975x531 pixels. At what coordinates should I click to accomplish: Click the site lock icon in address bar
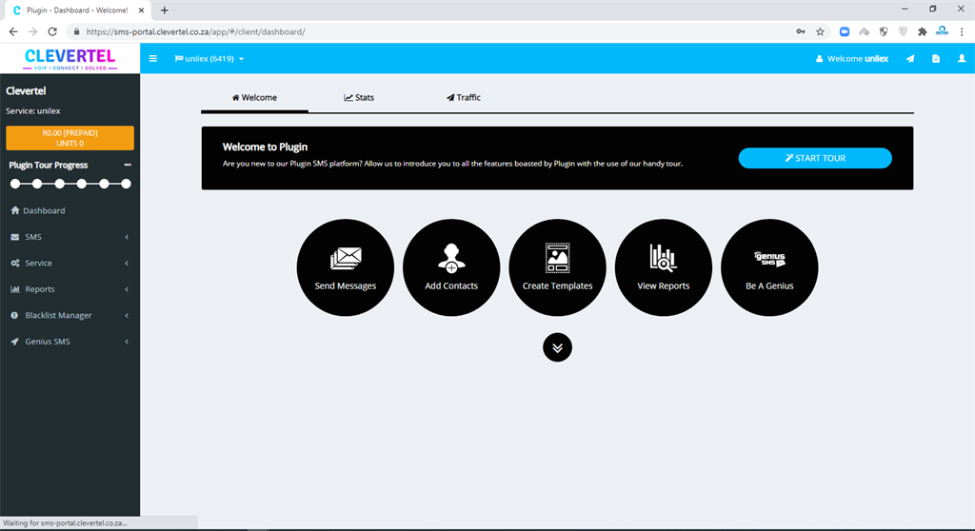click(76, 31)
